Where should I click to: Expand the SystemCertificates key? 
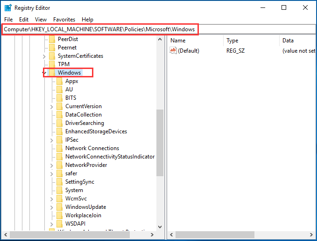pyautogui.click(x=44, y=56)
